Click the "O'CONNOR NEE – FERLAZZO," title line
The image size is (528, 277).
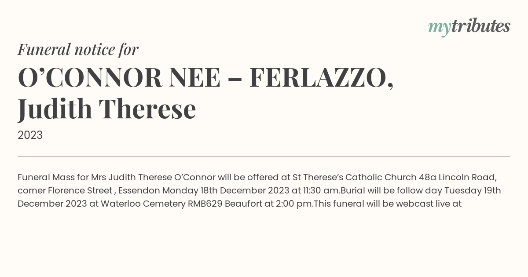[205, 77]
